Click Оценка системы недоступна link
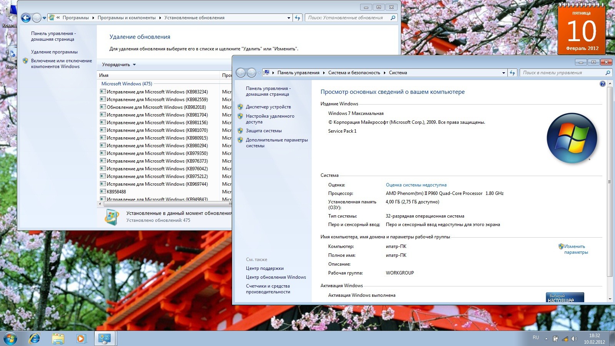 (x=416, y=185)
